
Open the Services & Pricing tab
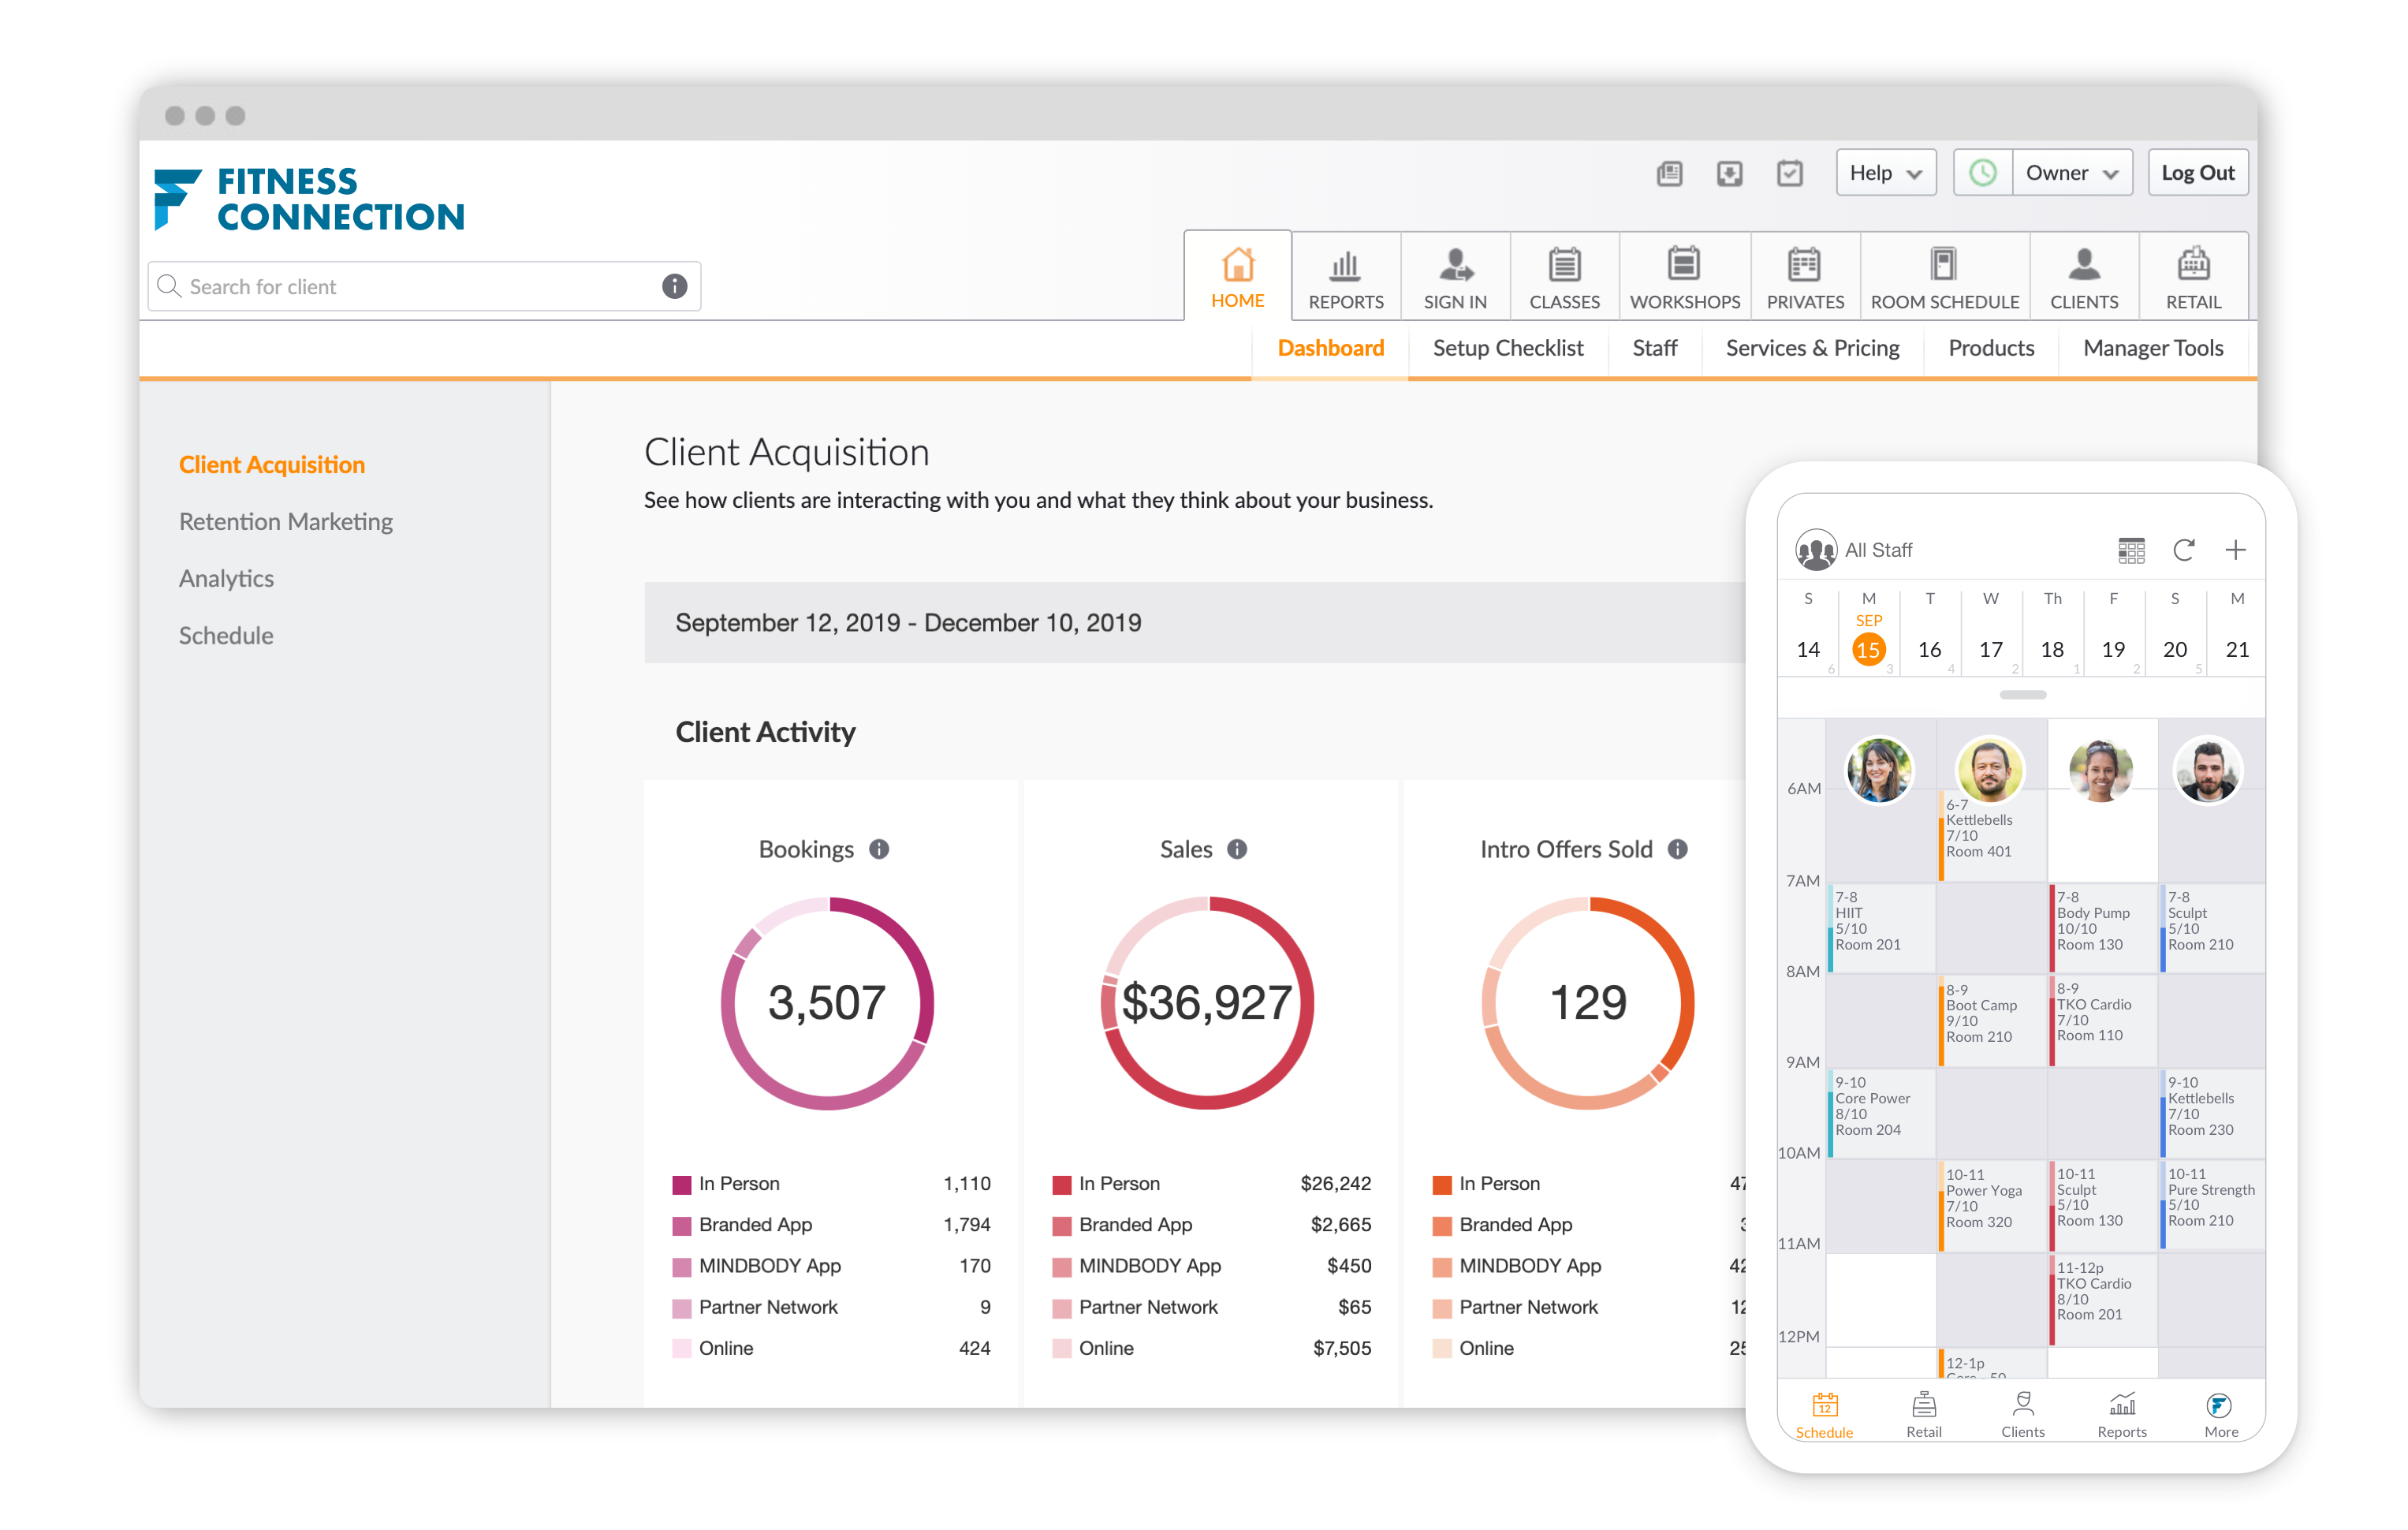coord(1812,348)
